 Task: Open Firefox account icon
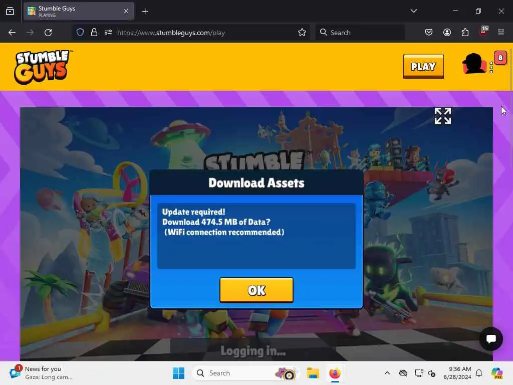click(447, 33)
